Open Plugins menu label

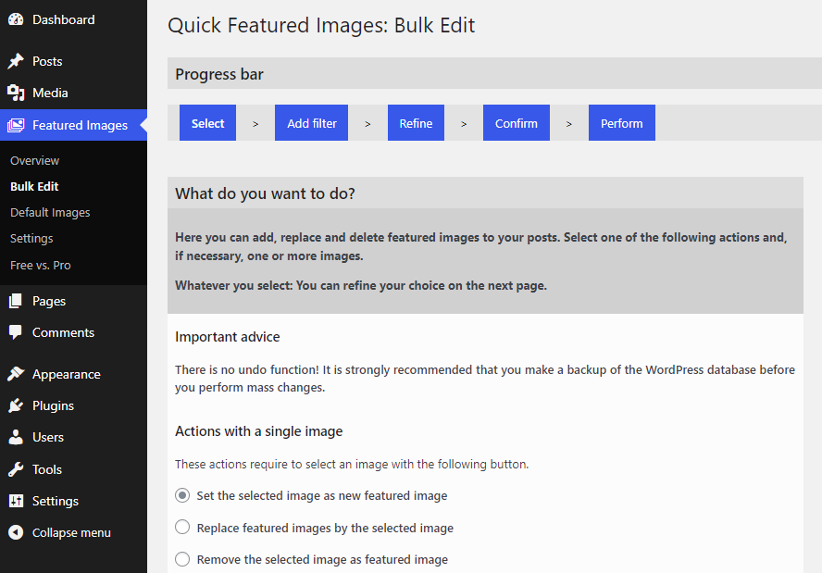[53, 405]
